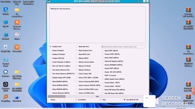Screen dimensions: 195x109
Task: Select Extract Huawei UPDATE (MTK)
Action: pyautogui.click(x=88, y=85)
